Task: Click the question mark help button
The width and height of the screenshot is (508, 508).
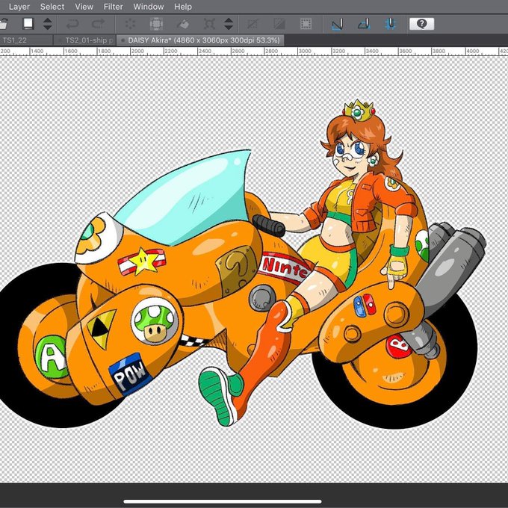Action: [x=421, y=24]
